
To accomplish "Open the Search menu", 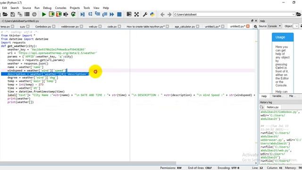I will click(15, 8).
